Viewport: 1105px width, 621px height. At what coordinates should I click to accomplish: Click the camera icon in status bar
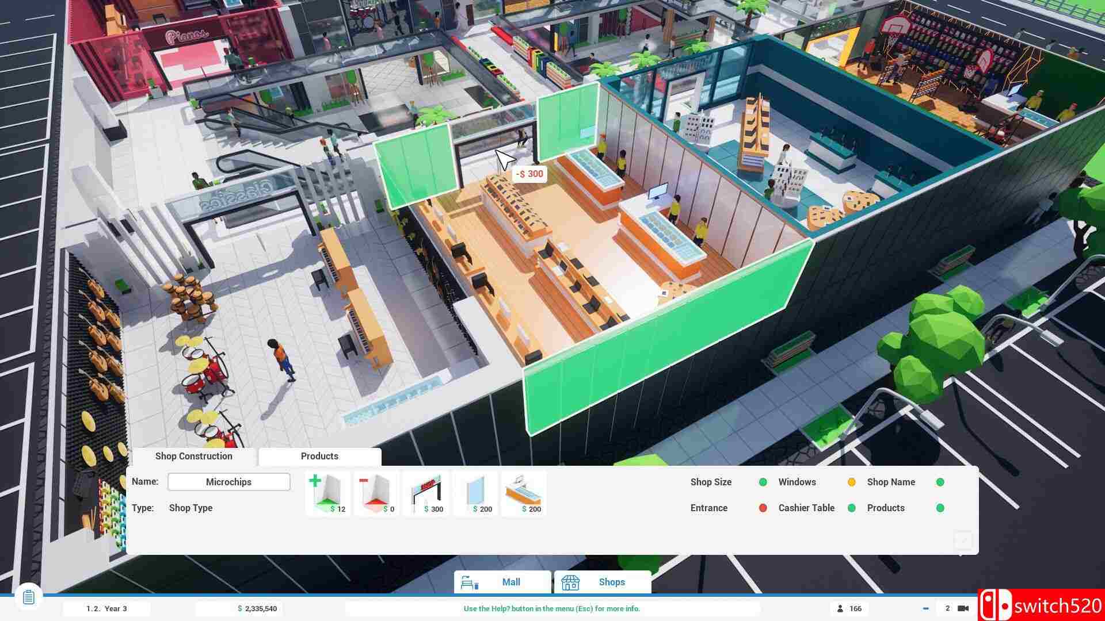(x=963, y=608)
